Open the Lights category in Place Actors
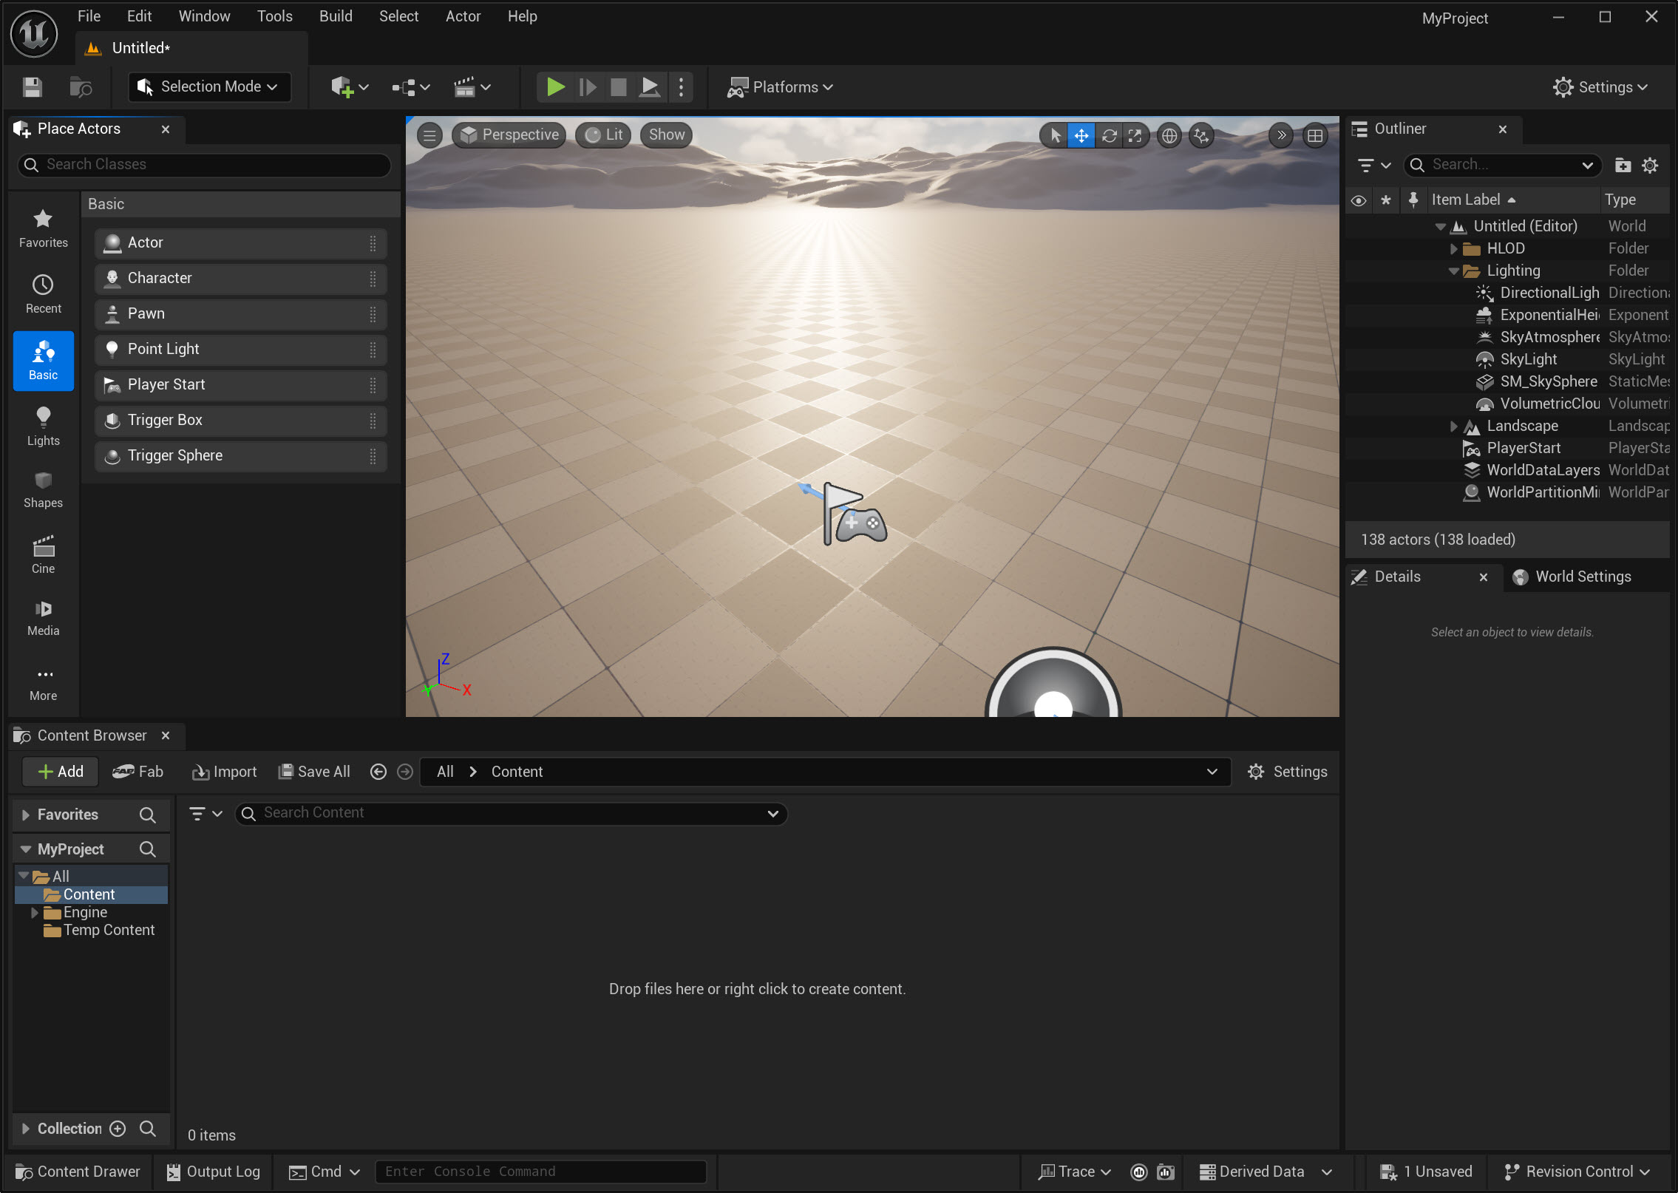This screenshot has height=1193, width=1678. click(x=43, y=426)
